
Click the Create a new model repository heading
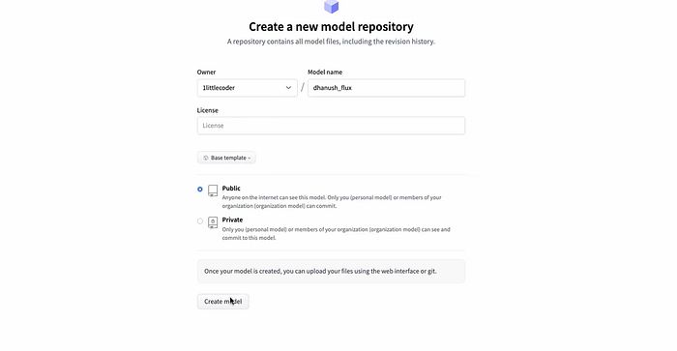pos(331,27)
